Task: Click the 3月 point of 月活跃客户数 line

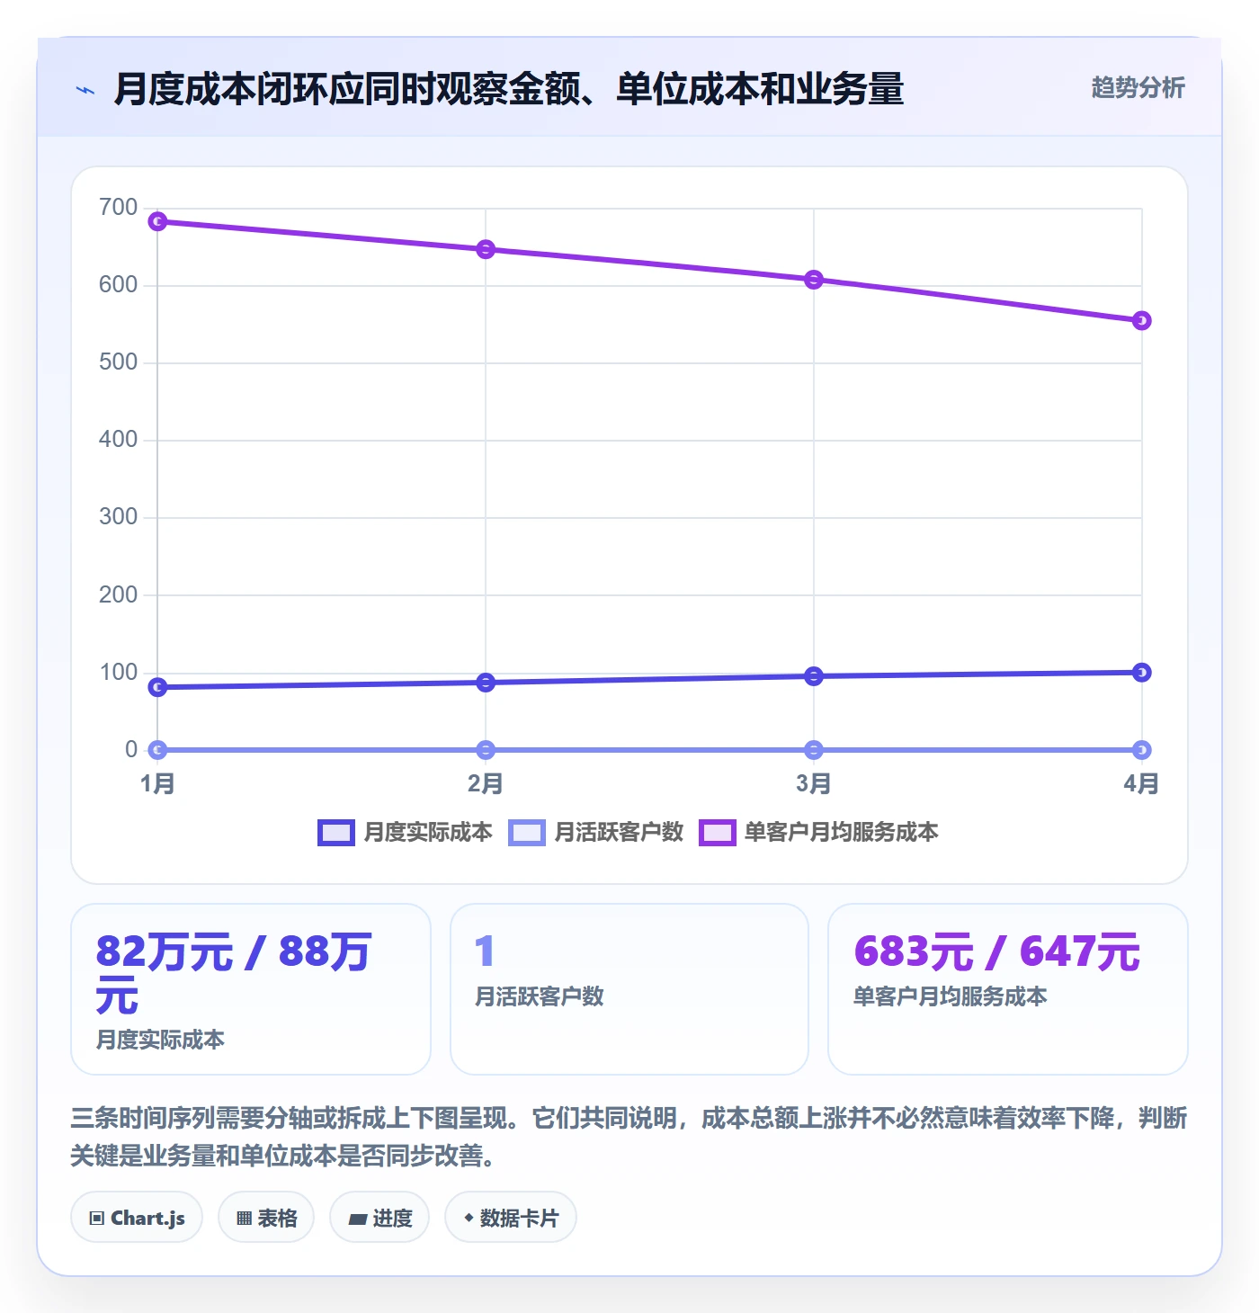Action: 814,750
